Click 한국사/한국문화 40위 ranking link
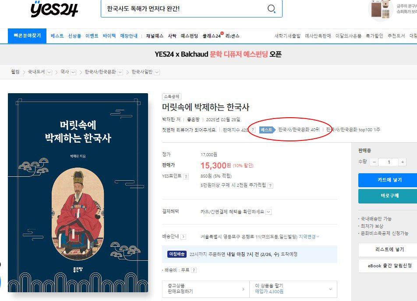This screenshot has width=417, height=301. point(299,129)
